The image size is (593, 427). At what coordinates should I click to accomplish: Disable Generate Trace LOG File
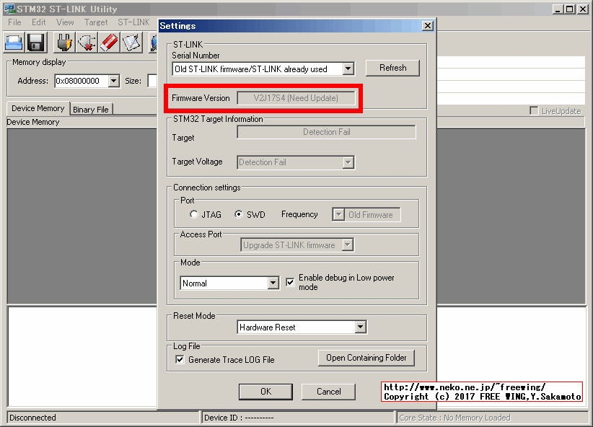[x=179, y=359]
